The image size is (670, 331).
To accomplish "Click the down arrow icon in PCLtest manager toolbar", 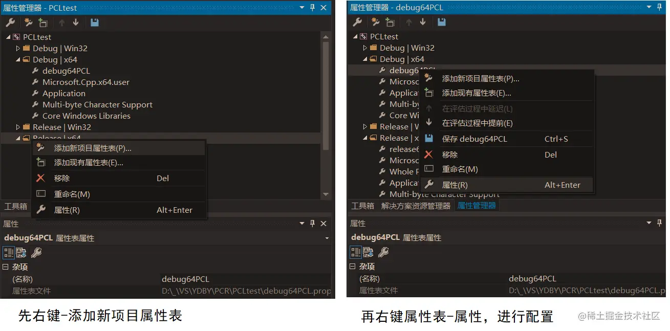I will point(76,23).
